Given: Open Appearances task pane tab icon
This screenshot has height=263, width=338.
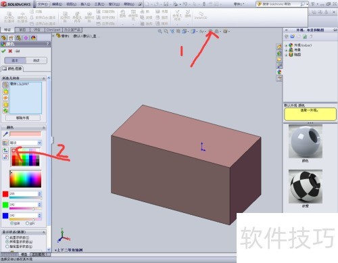Looking at the screenshot, I should tap(279, 72).
